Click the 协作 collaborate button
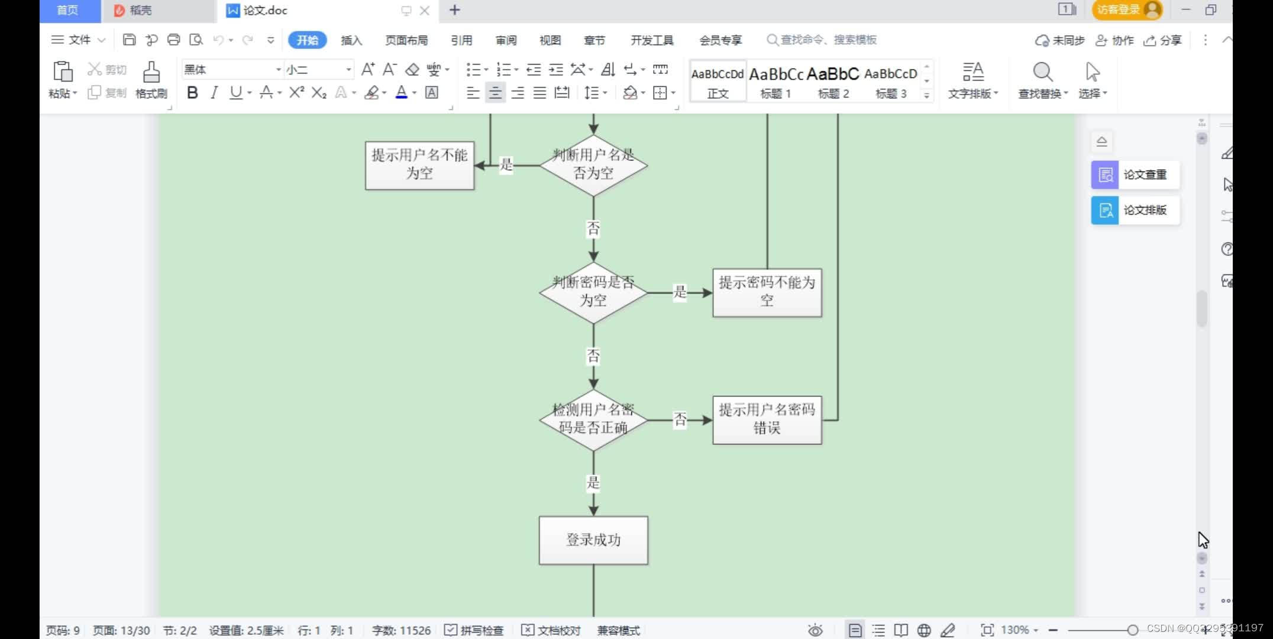The width and height of the screenshot is (1273, 639). (1114, 40)
